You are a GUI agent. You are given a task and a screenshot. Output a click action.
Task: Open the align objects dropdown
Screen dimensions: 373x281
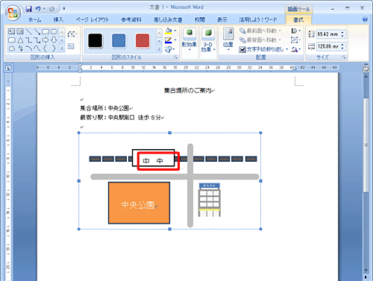[296, 31]
